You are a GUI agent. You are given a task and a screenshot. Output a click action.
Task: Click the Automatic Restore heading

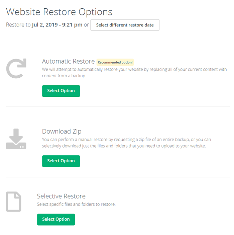coord(68,62)
